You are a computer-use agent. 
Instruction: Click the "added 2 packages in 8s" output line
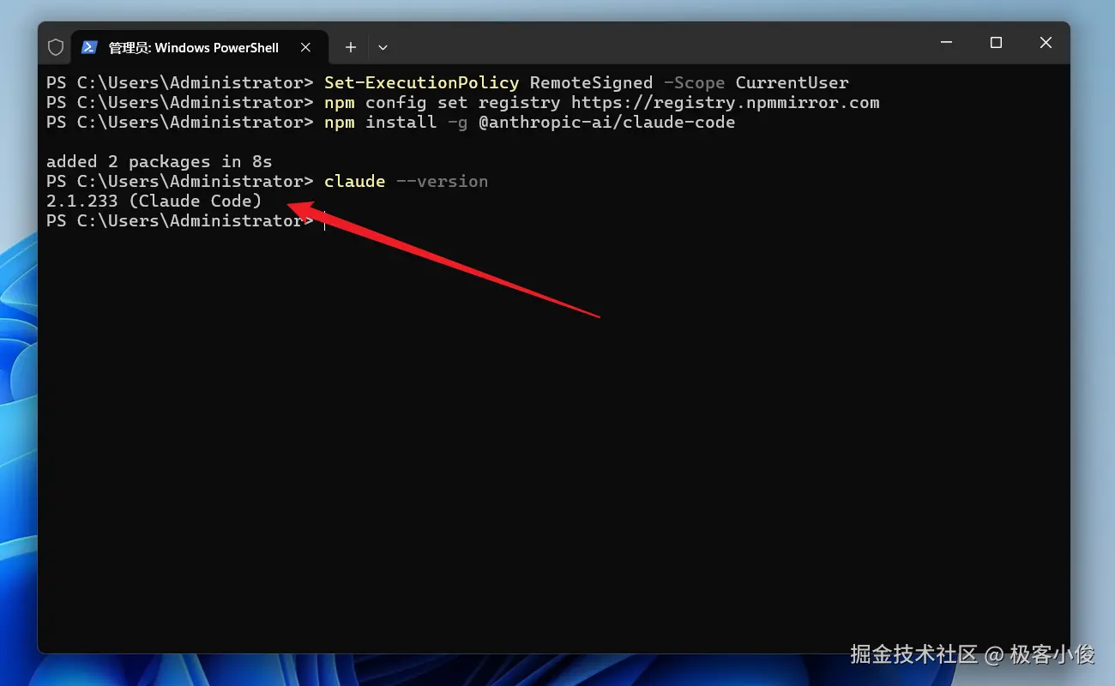tap(159, 162)
